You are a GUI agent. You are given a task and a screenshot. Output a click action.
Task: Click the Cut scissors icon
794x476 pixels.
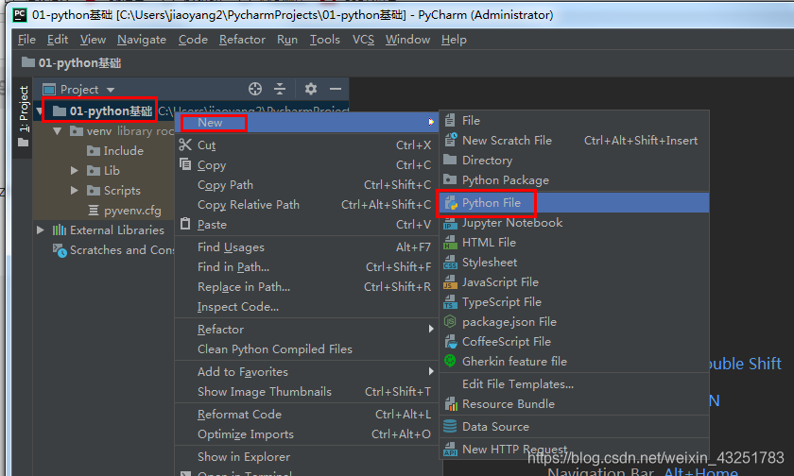pyautogui.click(x=185, y=144)
